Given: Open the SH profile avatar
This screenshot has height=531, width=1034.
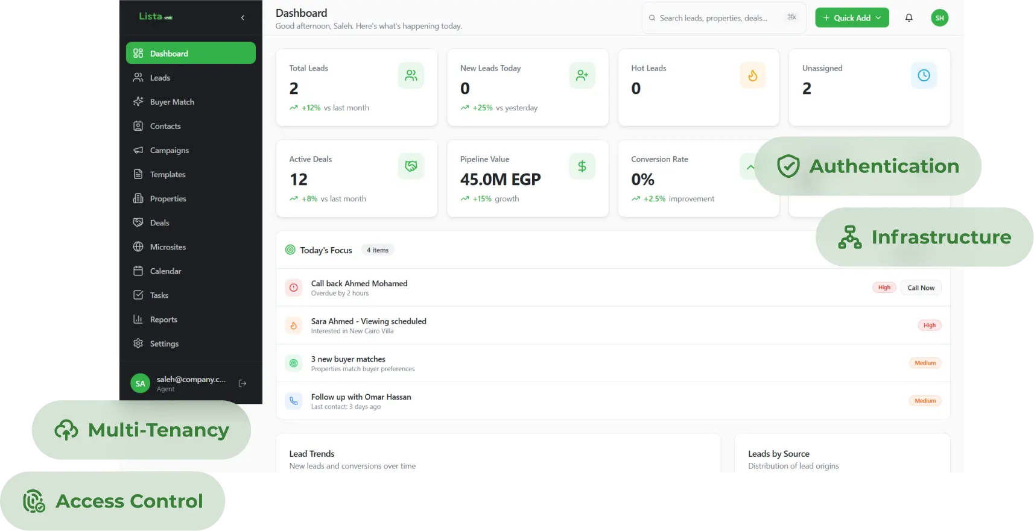Looking at the screenshot, I should click(939, 18).
